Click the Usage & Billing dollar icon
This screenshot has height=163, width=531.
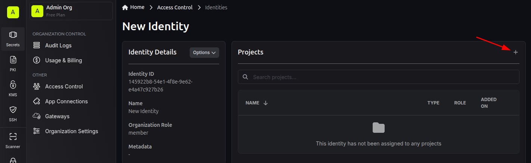[37, 60]
